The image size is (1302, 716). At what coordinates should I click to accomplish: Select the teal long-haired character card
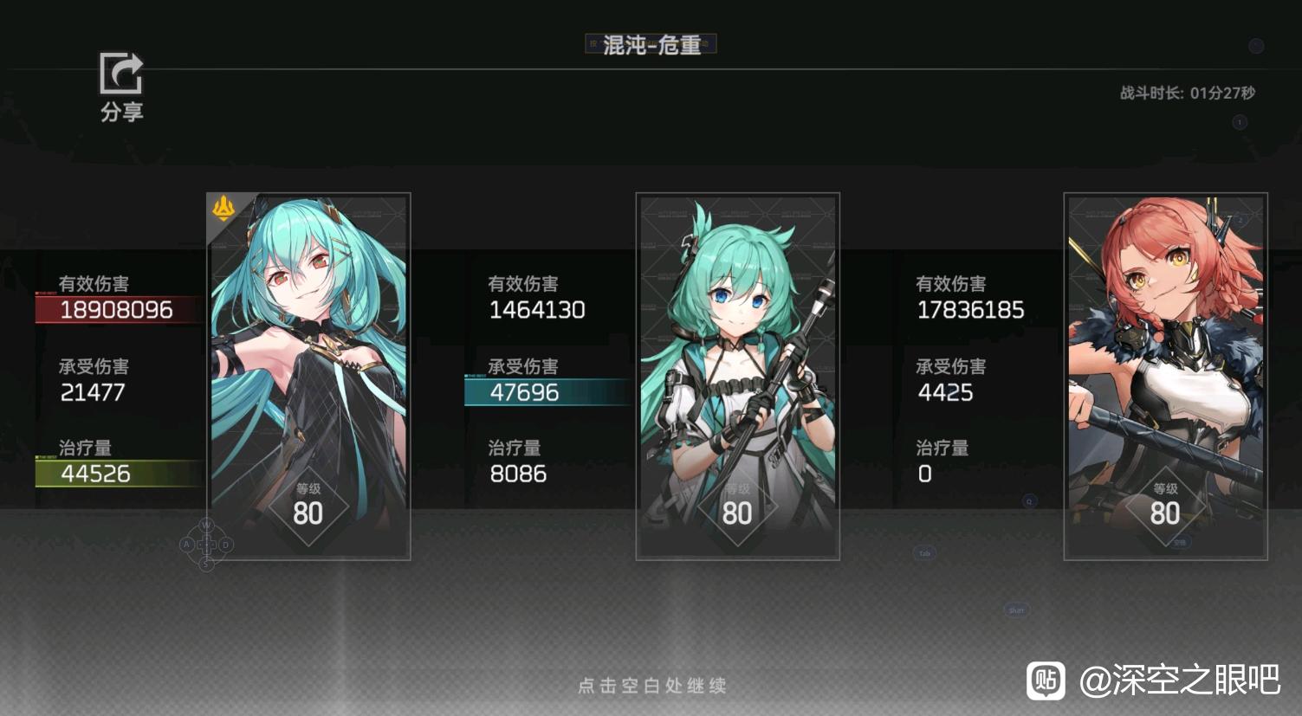[309, 377]
